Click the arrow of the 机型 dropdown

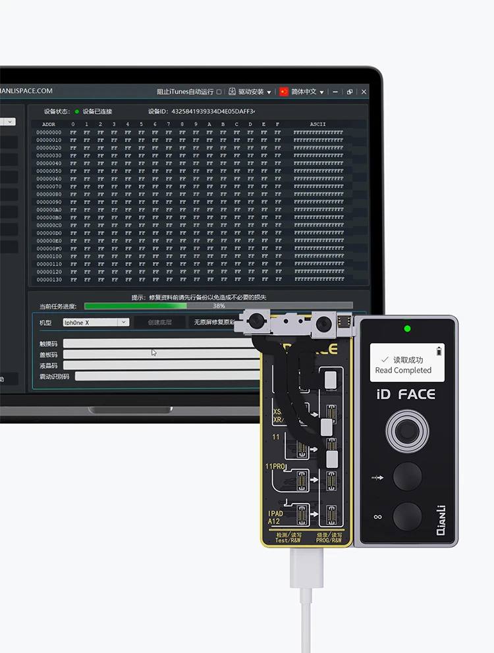(x=123, y=323)
